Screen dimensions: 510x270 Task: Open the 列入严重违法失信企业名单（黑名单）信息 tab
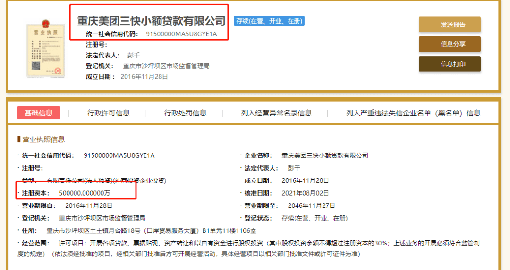pyautogui.click(x=413, y=113)
